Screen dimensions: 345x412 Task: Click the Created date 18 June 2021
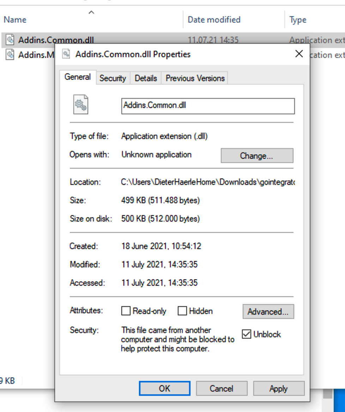tap(161, 246)
